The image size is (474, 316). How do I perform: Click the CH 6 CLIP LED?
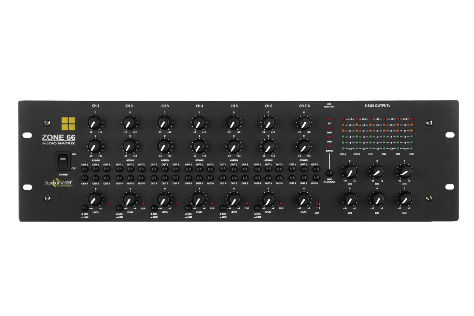(281, 204)
